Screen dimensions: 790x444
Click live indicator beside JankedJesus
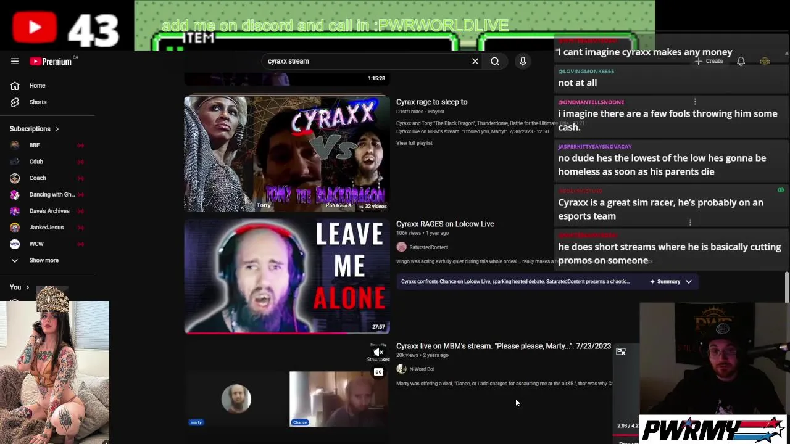pyautogui.click(x=80, y=228)
